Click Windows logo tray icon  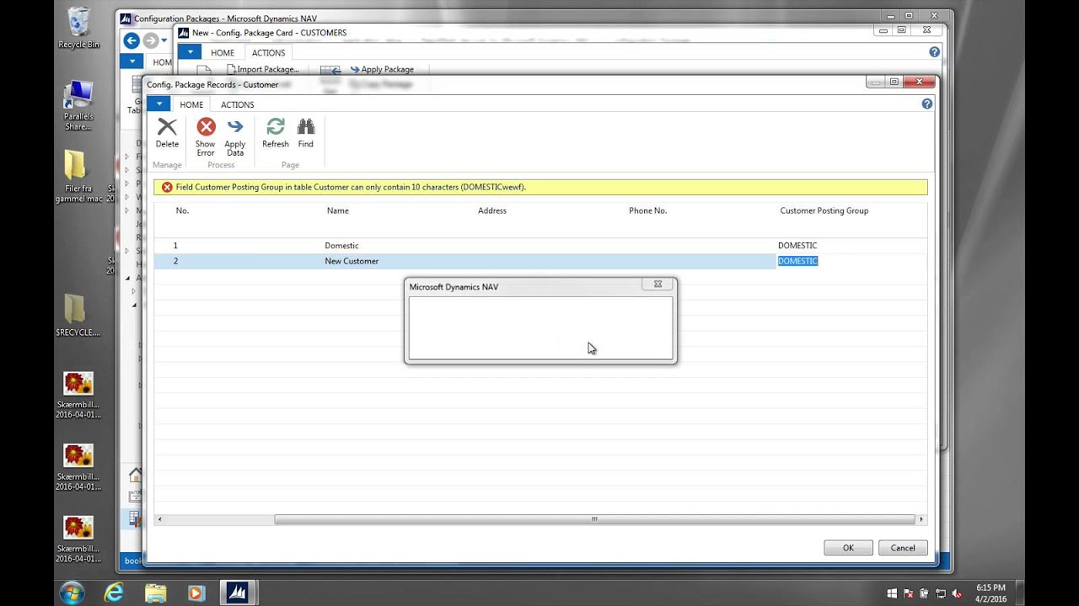point(892,593)
